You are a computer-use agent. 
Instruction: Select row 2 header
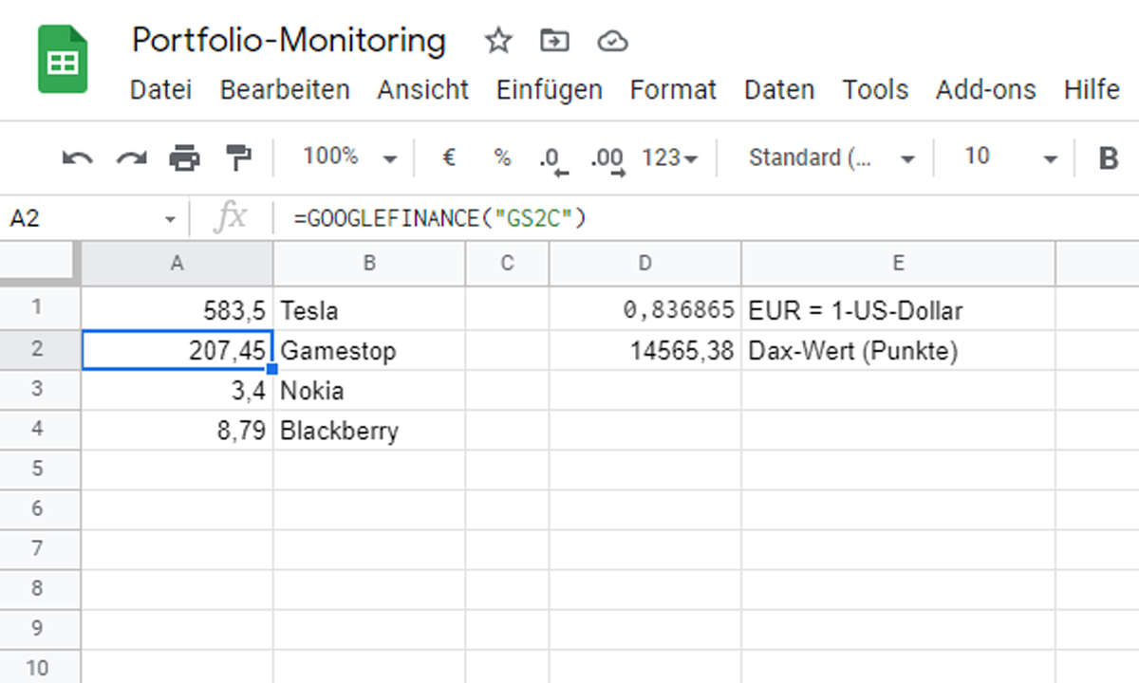pos(39,349)
